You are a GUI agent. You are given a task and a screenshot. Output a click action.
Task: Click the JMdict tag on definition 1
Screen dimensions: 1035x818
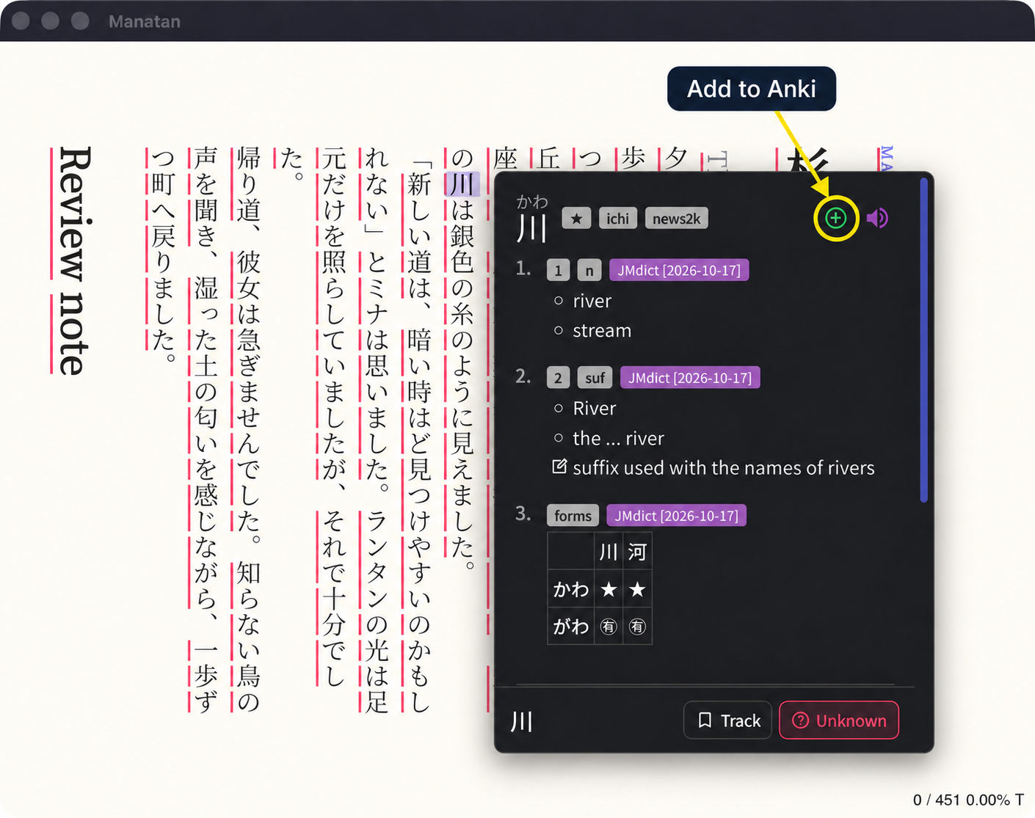[679, 270]
